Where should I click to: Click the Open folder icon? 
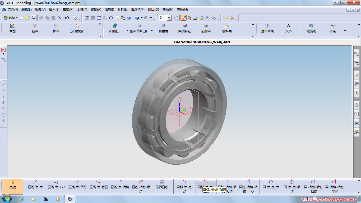click(27, 18)
